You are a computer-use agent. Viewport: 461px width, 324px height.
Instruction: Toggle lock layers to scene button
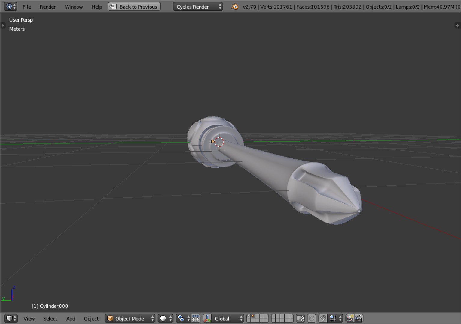300,318
